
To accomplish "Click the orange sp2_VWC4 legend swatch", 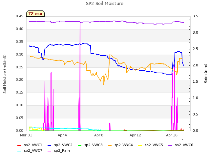I will [110, 145].
